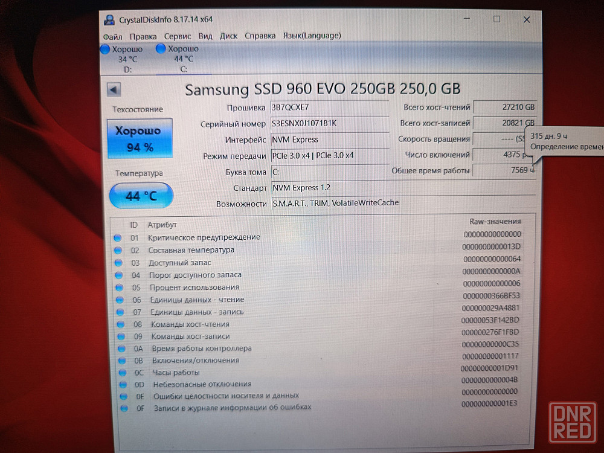Viewport: 604px width, 453px height.
Task: Click status icon for Процент использования
Action: (119, 288)
